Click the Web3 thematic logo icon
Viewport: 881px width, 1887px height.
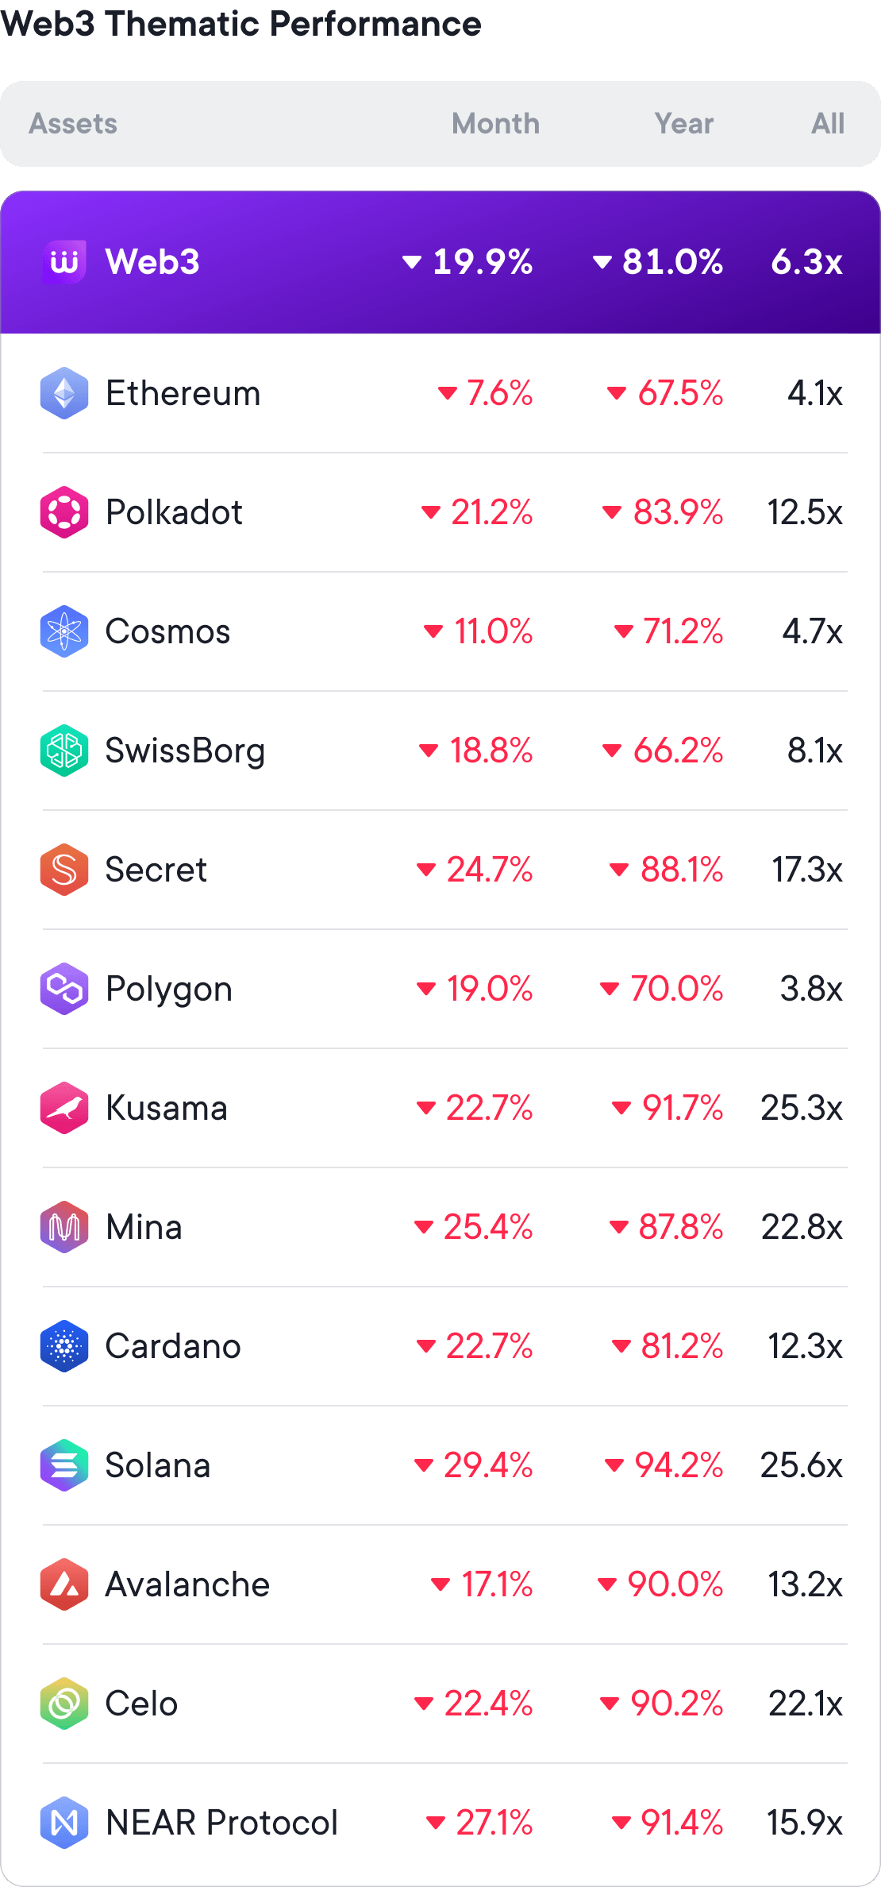64,261
